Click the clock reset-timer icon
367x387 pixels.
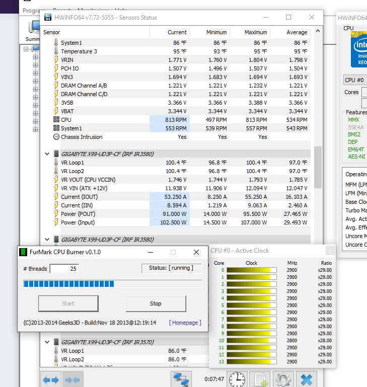coord(237,379)
